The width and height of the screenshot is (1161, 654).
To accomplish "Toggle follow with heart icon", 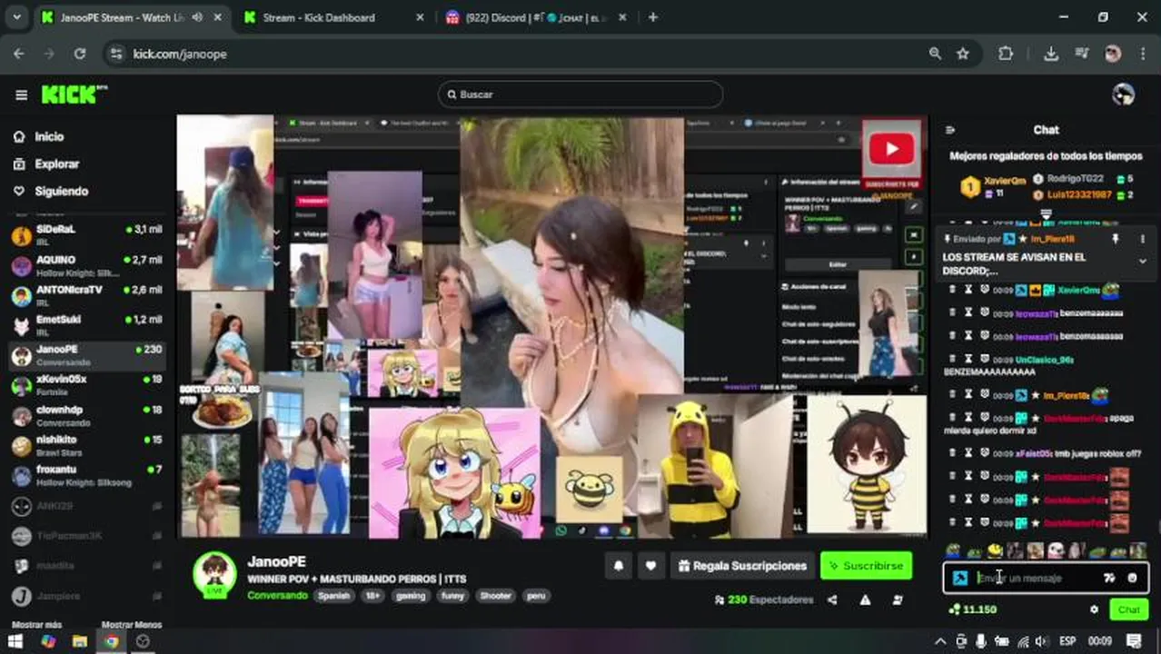I will 650,565.
